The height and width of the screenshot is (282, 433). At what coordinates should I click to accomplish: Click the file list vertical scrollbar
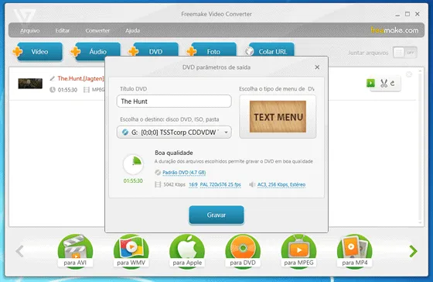[x=420, y=146]
